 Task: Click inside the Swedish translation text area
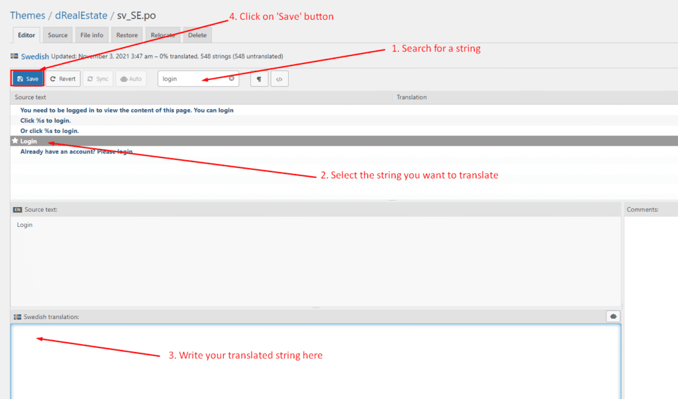coord(315,361)
